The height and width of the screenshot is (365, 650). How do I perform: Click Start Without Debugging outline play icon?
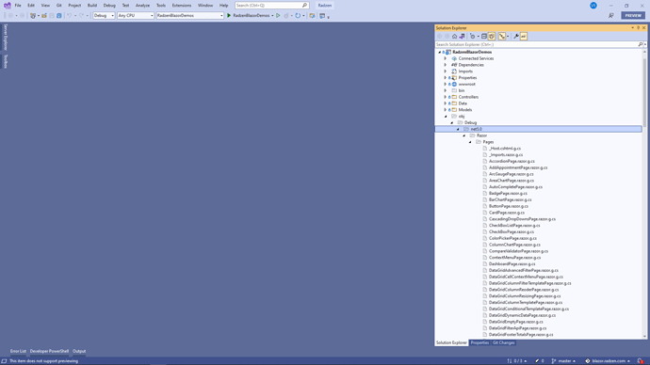pyautogui.click(x=278, y=16)
